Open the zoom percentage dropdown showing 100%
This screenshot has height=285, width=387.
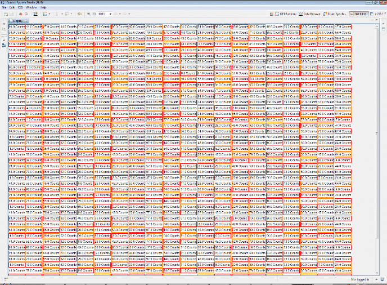click(x=111, y=14)
